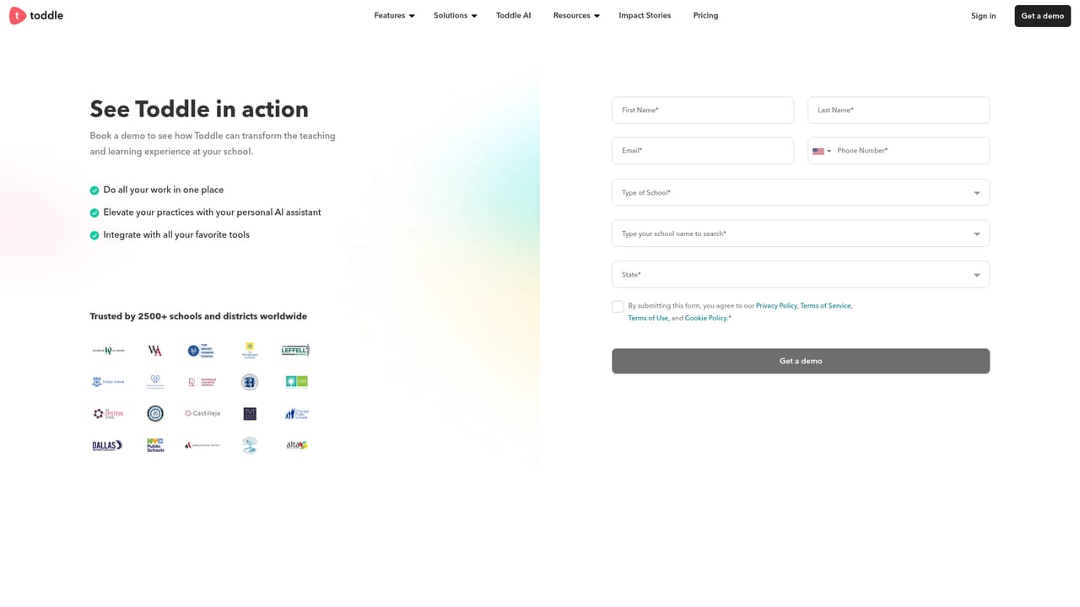
Task: Click the Alta logo
Action: (296, 445)
